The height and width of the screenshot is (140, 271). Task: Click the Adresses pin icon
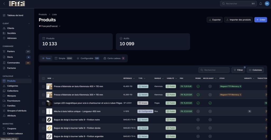[4, 38]
